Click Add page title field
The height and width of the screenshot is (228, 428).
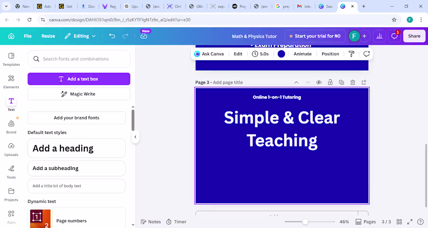228,82
